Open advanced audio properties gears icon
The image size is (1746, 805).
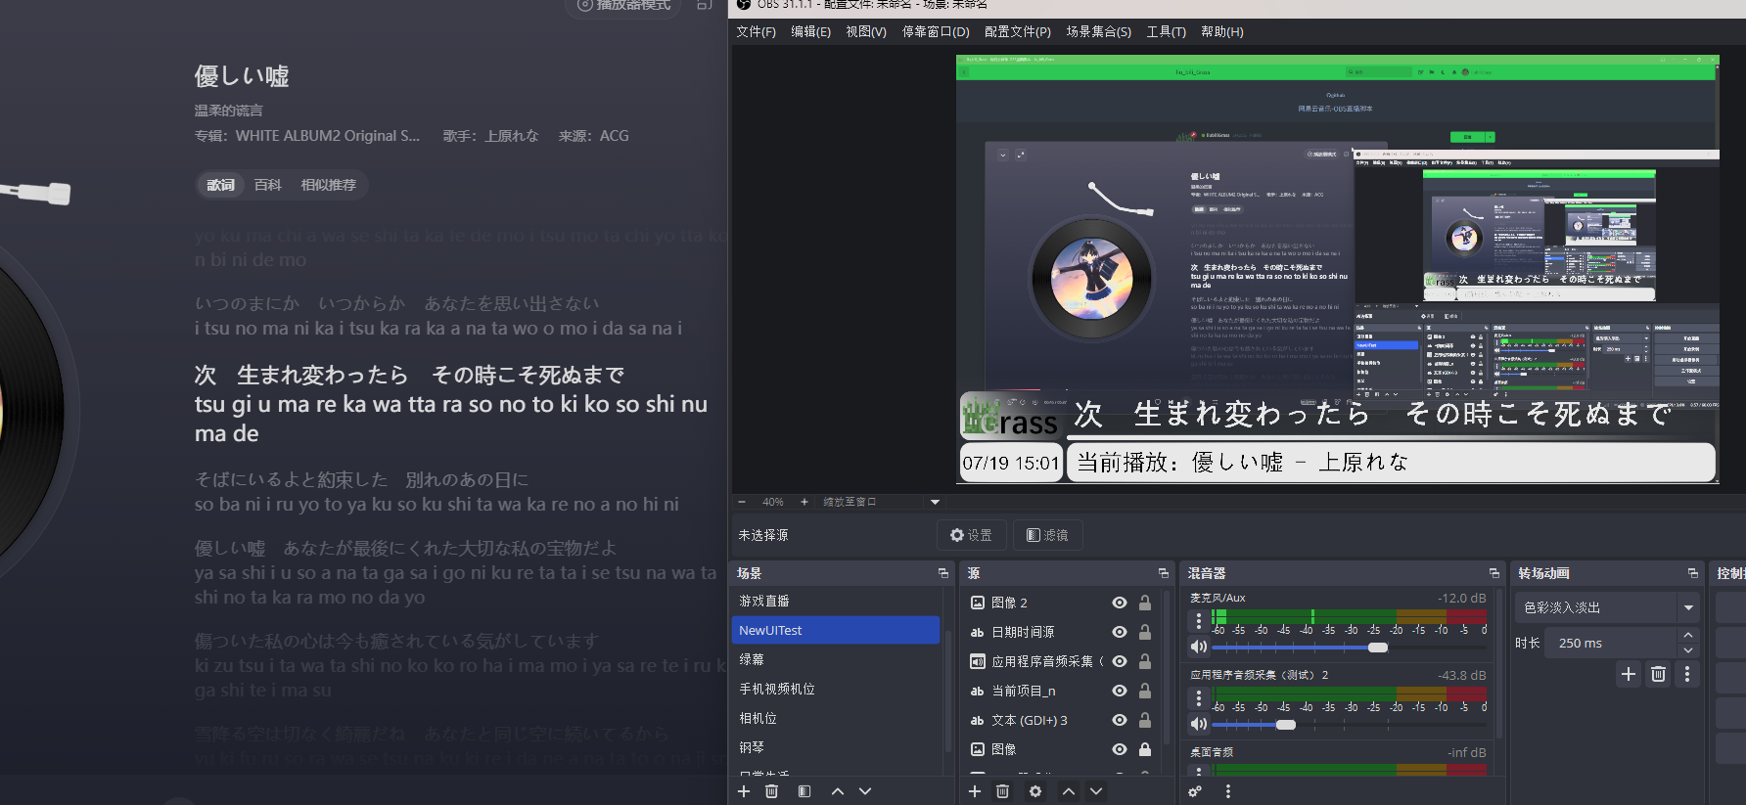pos(1195,791)
